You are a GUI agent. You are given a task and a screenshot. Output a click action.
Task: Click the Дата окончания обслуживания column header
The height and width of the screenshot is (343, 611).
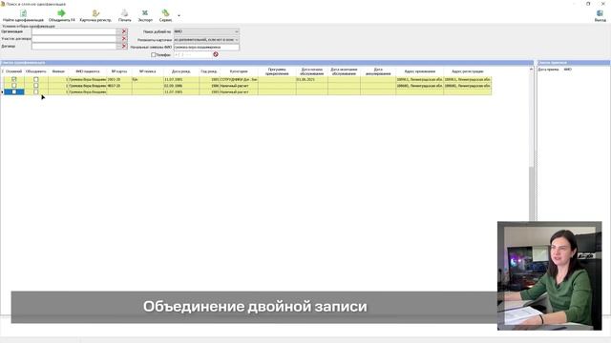(344, 71)
